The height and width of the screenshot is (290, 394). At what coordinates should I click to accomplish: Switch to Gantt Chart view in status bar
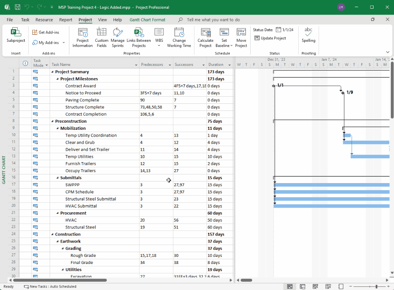[x=290, y=286]
